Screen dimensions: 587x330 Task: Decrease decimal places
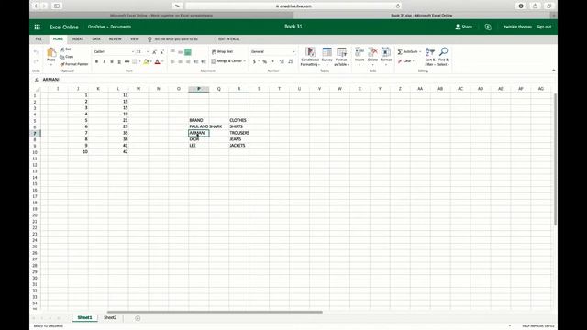[x=291, y=61]
